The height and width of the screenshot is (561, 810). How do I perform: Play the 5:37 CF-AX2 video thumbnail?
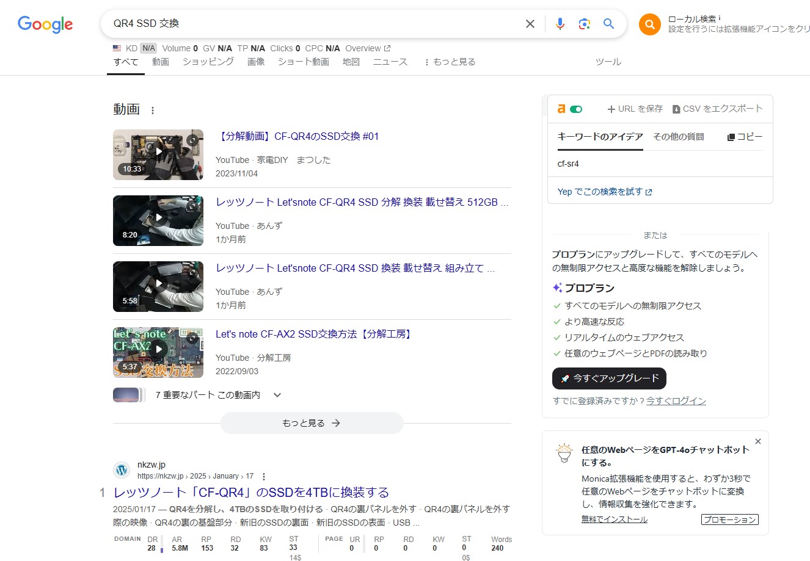click(x=158, y=352)
